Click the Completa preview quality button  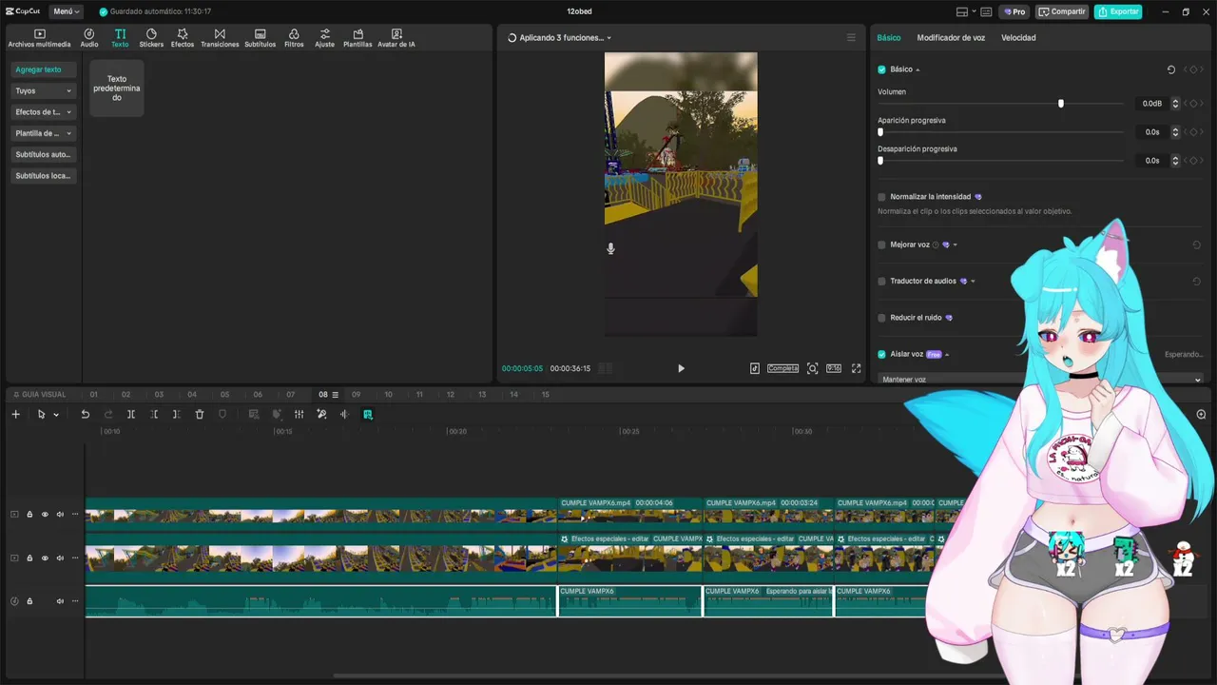click(783, 368)
